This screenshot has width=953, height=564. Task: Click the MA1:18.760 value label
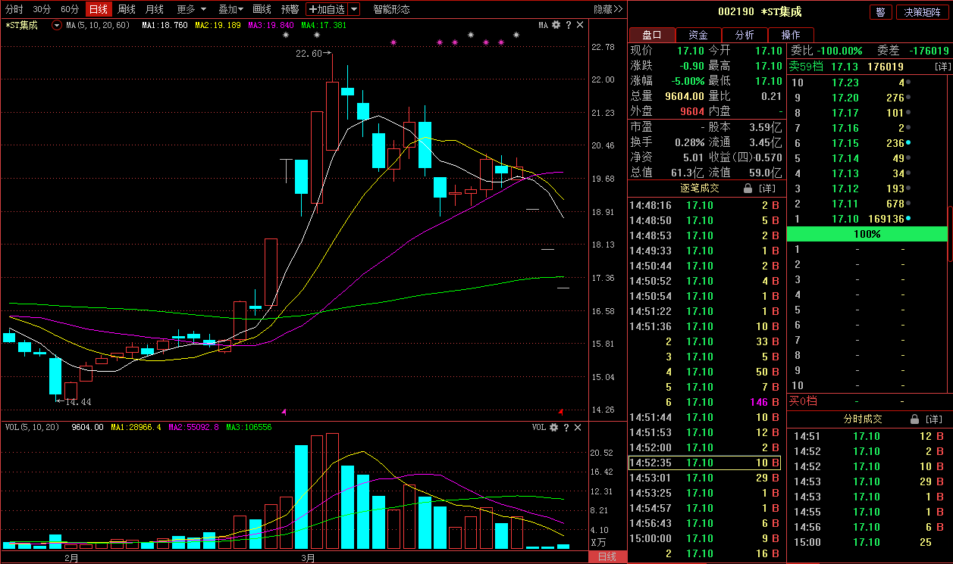click(165, 25)
